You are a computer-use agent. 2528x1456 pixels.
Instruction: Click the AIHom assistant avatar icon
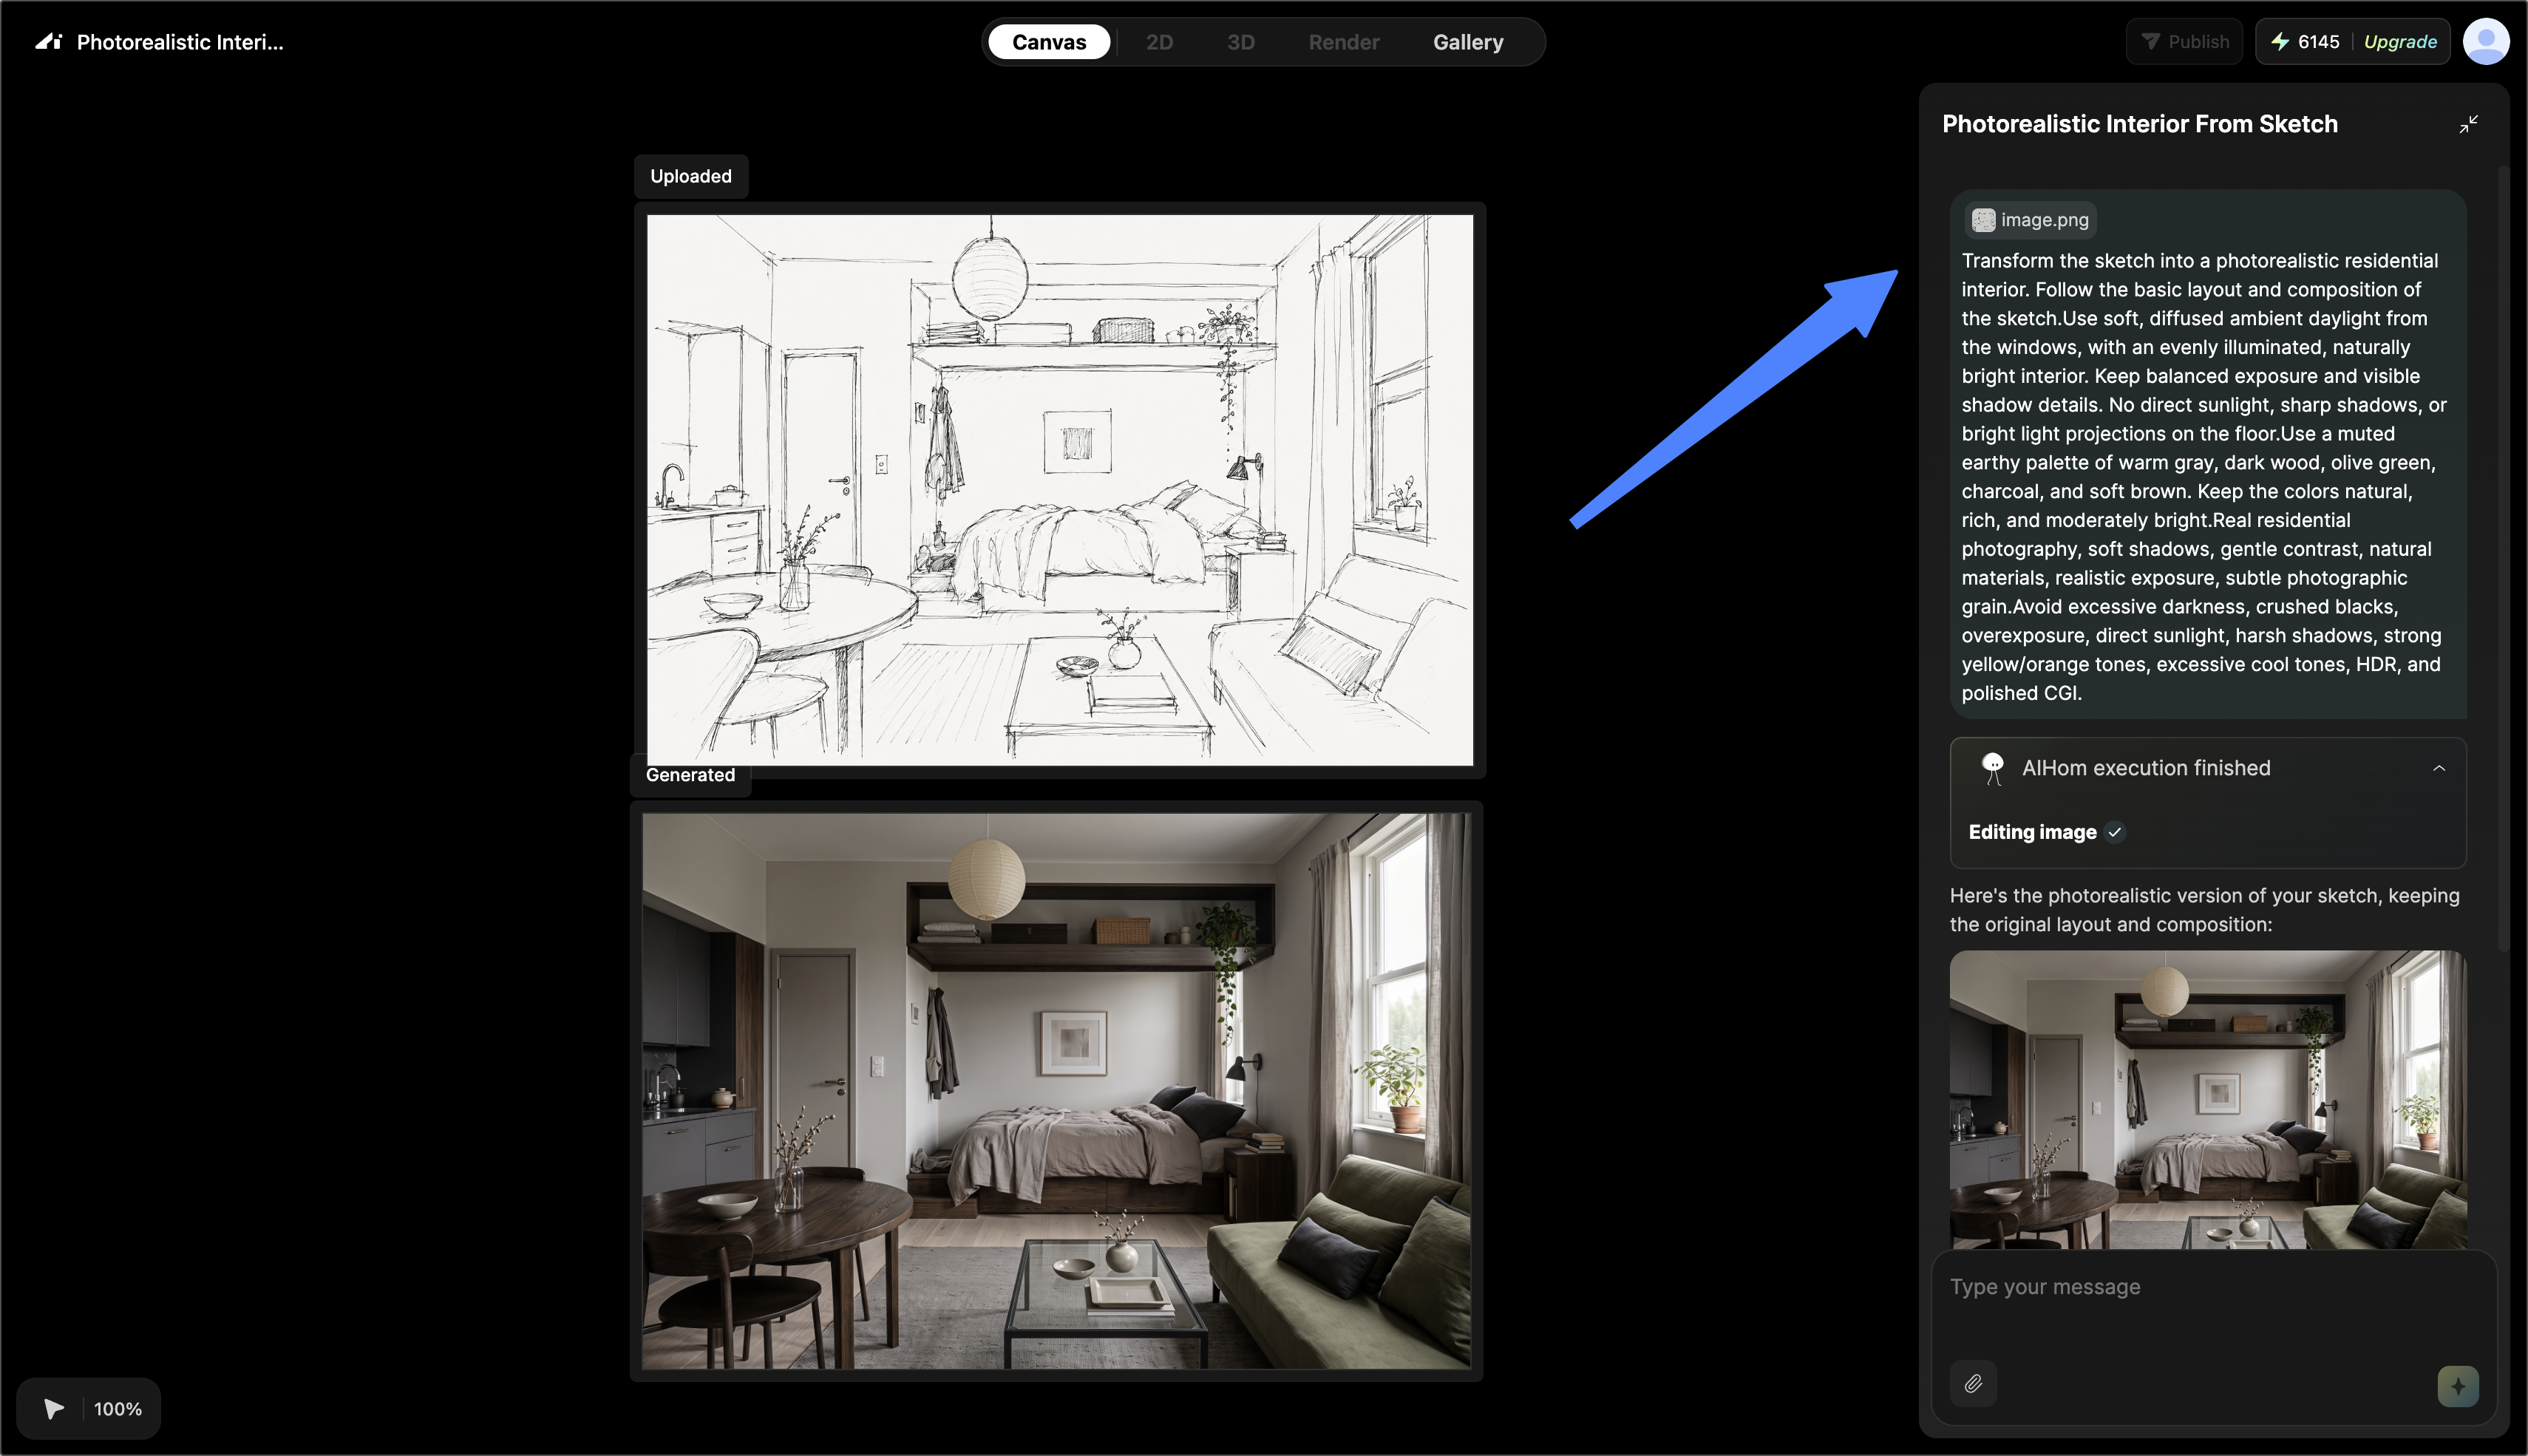pyautogui.click(x=1993, y=768)
